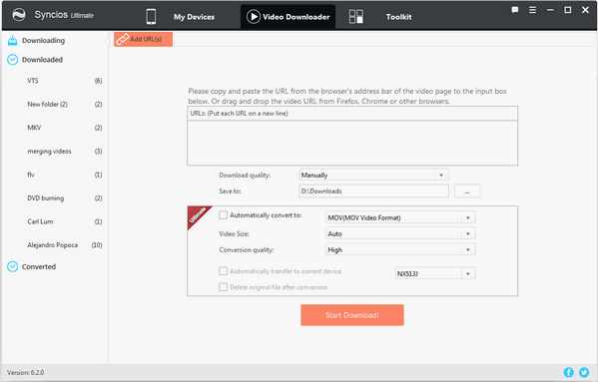Viewport: 598px width, 382px height.
Task: Click the Toolkit grid icon
Action: [x=356, y=17]
